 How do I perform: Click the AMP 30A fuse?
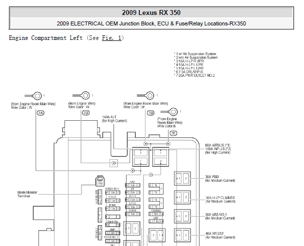[x=112, y=233]
